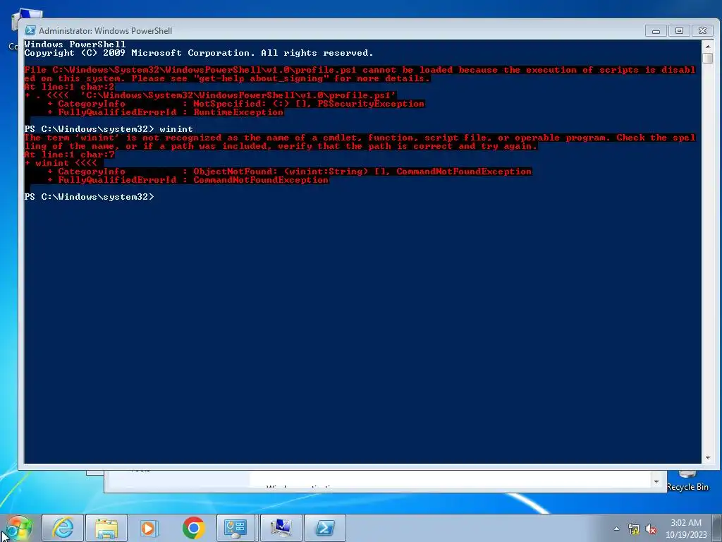Open the Windows Start menu orb
722x542 pixels.
coord(19,528)
